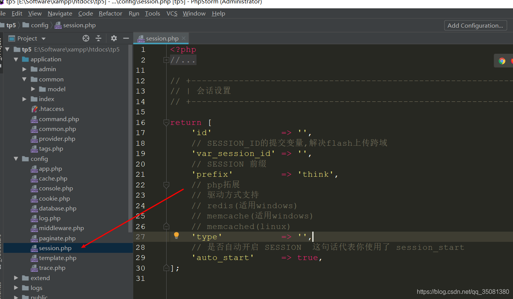Open the Project panel settings gear

coord(114,38)
